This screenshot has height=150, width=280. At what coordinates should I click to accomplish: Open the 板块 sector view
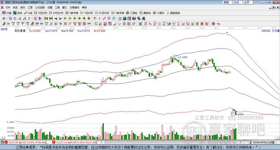17,13
